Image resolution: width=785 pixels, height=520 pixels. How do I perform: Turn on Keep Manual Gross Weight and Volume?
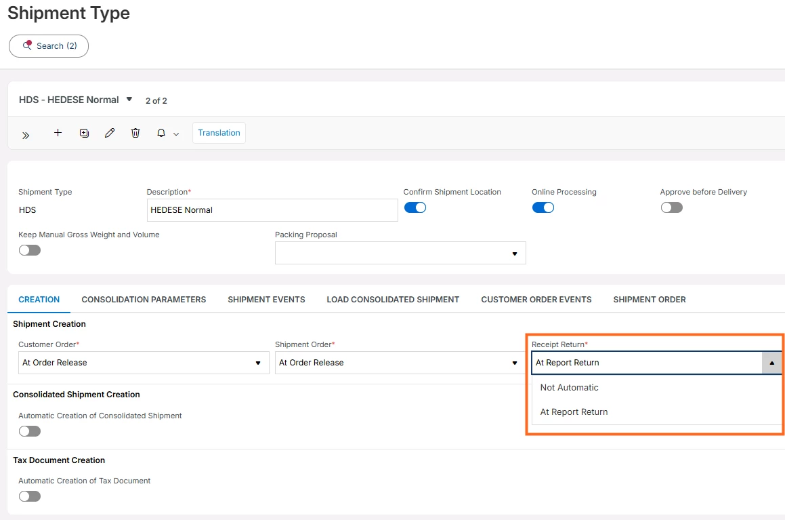(30, 250)
